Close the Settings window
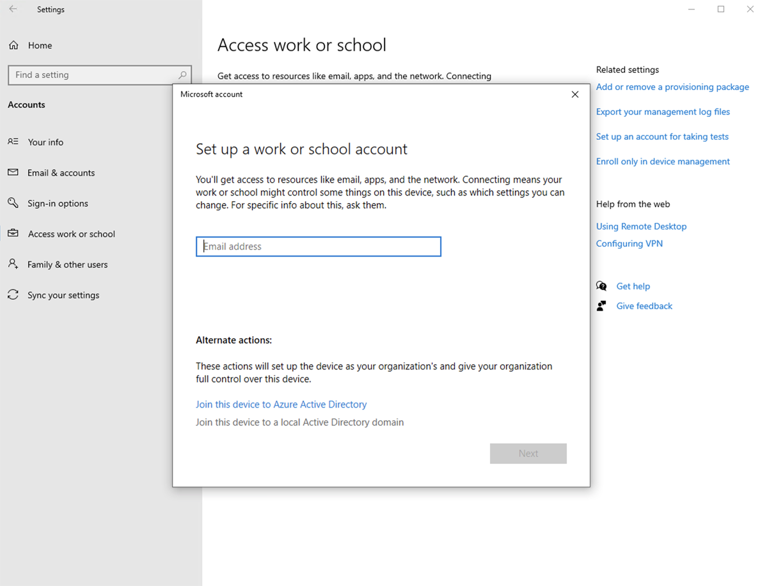Screen dimensions: 760x586 click(x=750, y=9)
